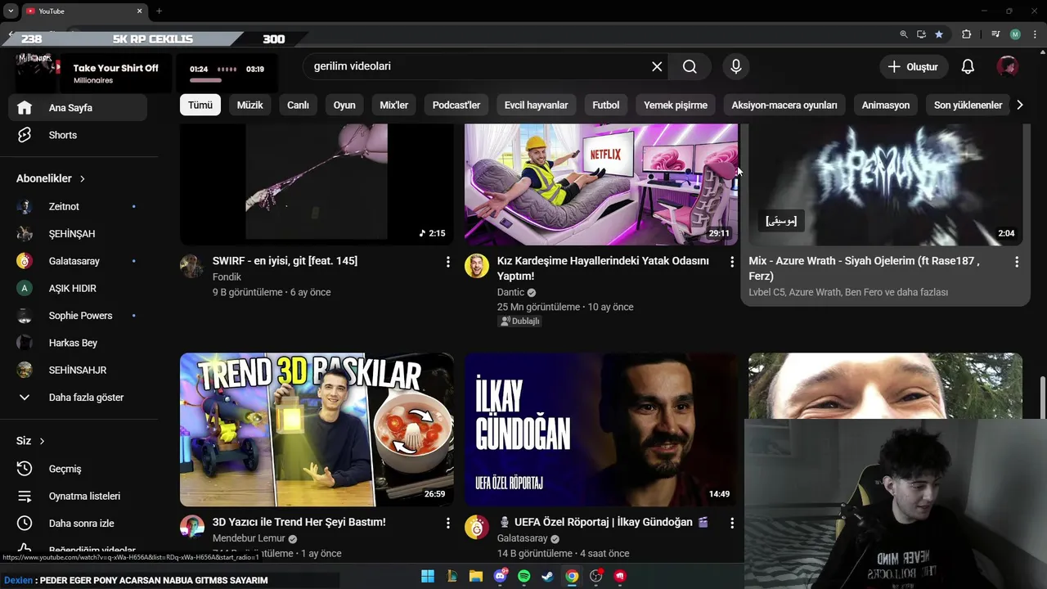Click the Oluştur create button

pyautogui.click(x=914, y=66)
